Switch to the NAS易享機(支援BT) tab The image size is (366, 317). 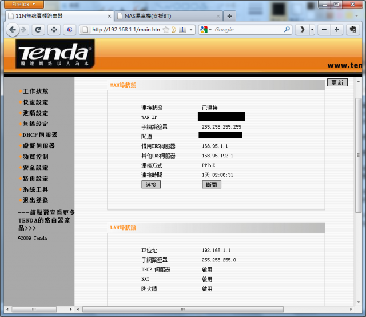click(x=169, y=16)
